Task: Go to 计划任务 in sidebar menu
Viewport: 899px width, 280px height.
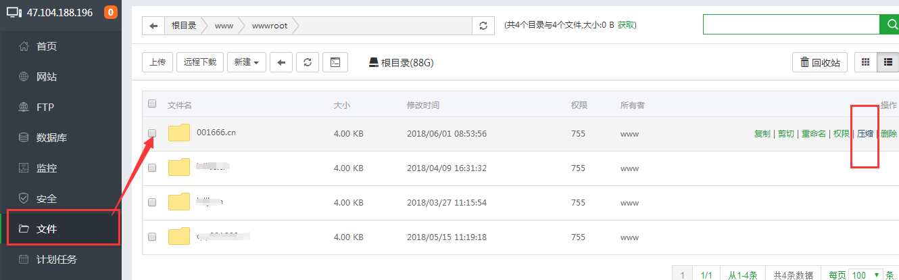Action: pyautogui.click(x=56, y=260)
